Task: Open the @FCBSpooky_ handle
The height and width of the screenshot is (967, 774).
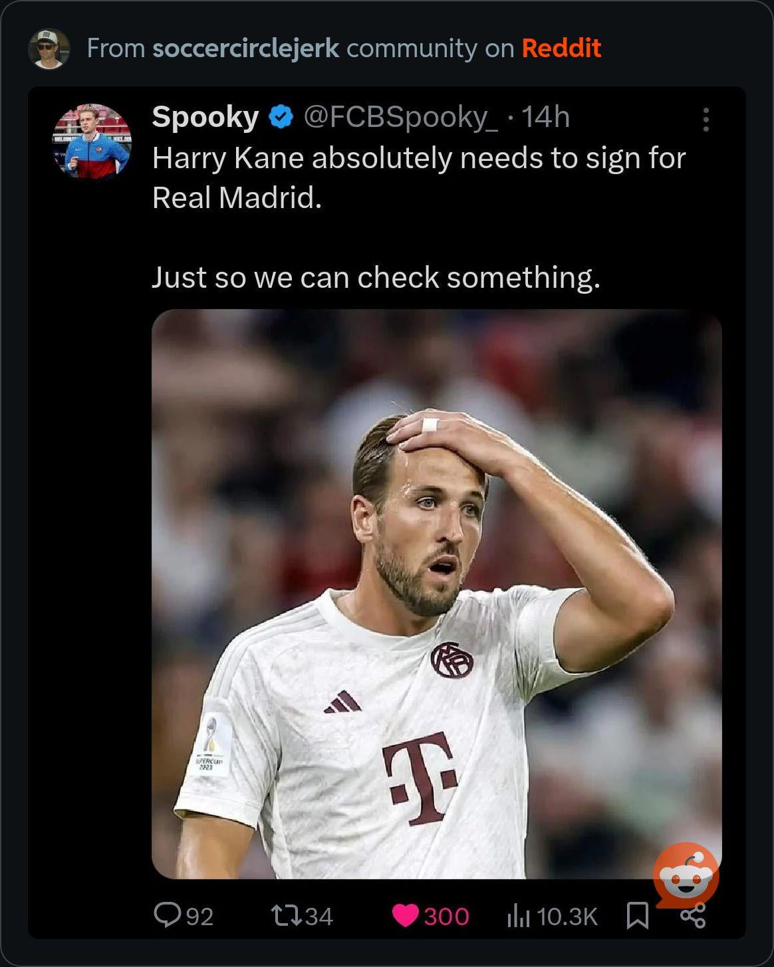Action: click(x=400, y=118)
